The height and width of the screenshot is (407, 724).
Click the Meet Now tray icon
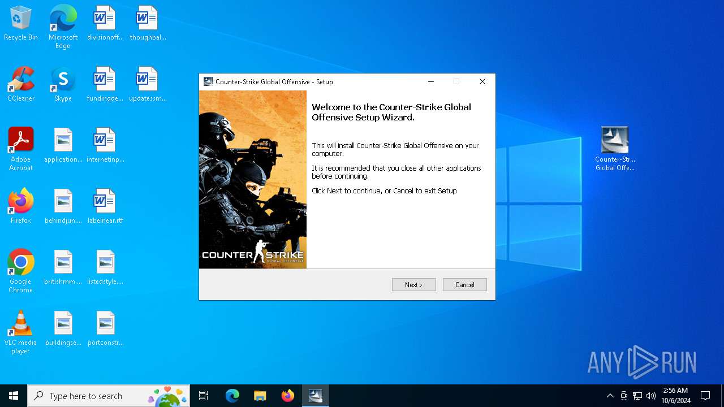pos(624,396)
